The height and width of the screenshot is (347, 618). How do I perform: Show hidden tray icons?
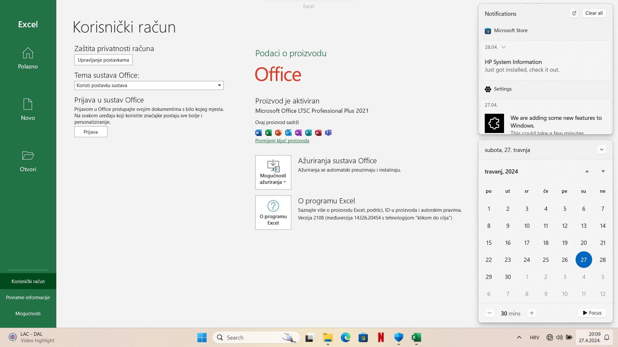[x=519, y=337]
